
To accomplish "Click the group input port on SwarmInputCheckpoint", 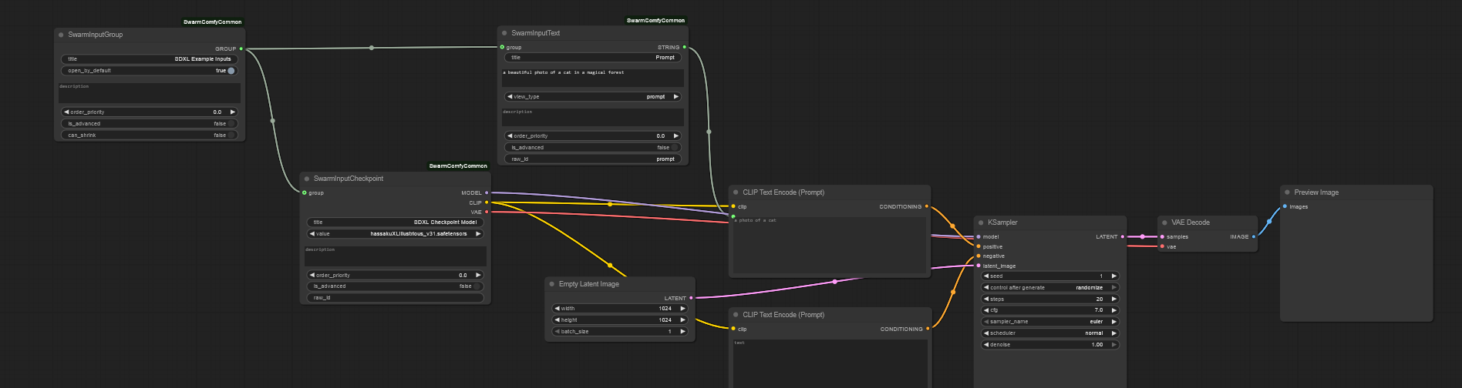I will click(305, 192).
